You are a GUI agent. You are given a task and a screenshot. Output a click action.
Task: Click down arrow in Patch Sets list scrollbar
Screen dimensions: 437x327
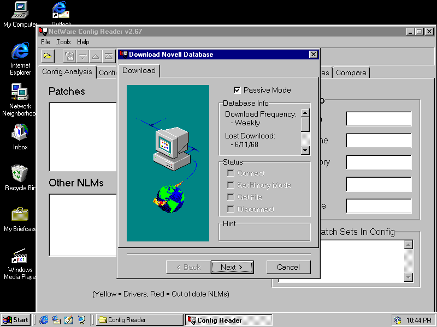(408, 277)
